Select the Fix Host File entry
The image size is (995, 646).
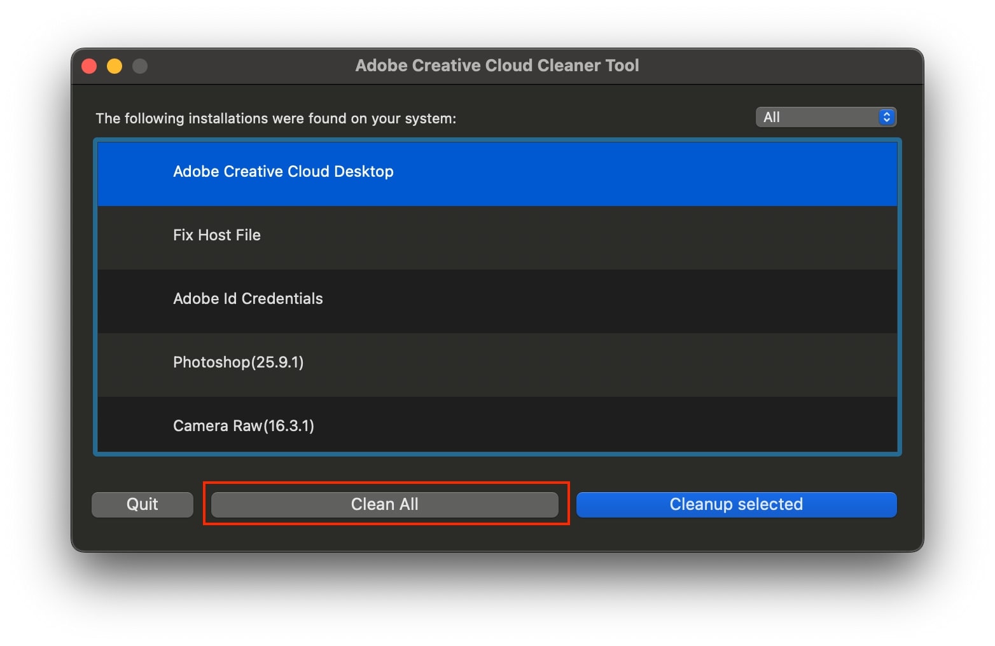click(x=445, y=236)
